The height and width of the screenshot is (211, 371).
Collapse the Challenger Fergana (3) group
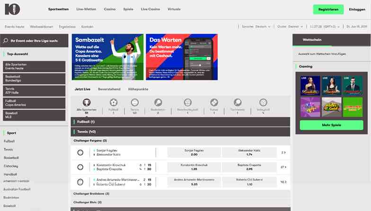[x=180, y=141]
